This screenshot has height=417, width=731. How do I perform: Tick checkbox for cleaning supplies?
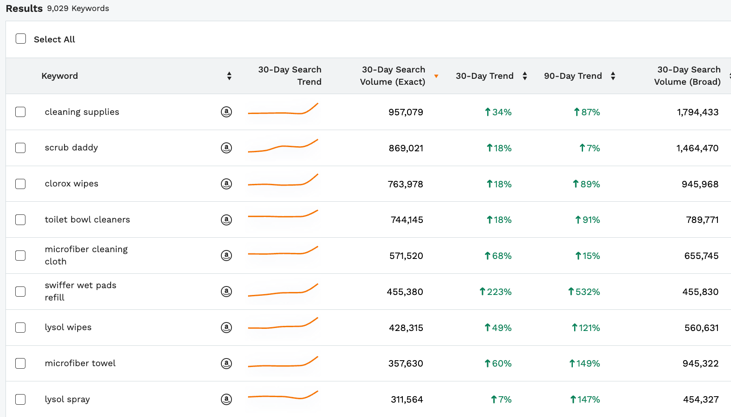coord(20,112)
